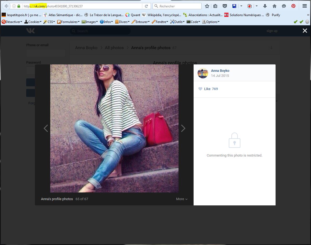Open the Cookies dropdown in developer toolbar
This screenshot has width=311, height=245.
coord(33,22)
